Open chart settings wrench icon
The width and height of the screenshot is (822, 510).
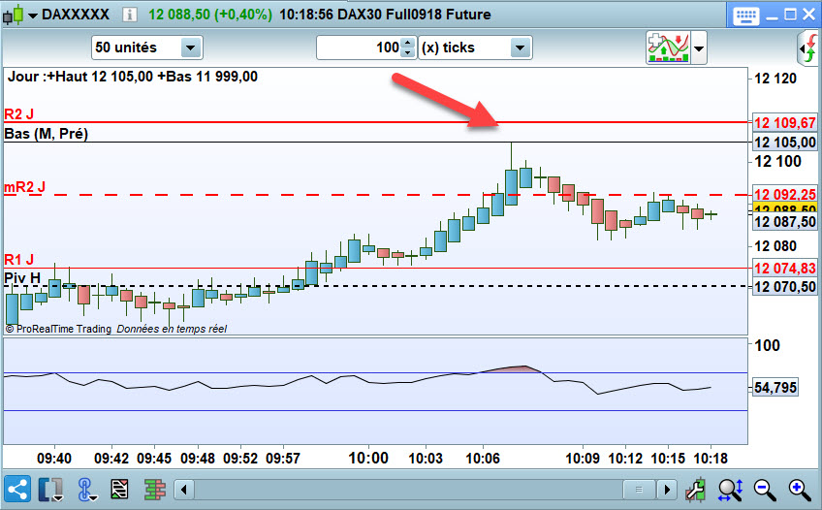pos(696,490)
